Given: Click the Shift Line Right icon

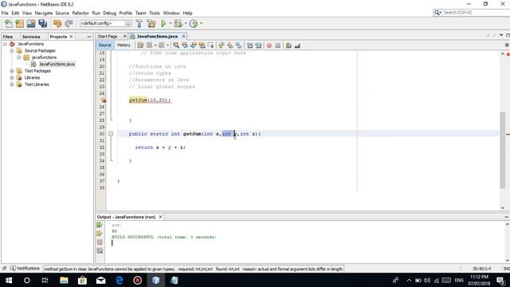Looking at the screenshot, I should click(x=258, y=45).
